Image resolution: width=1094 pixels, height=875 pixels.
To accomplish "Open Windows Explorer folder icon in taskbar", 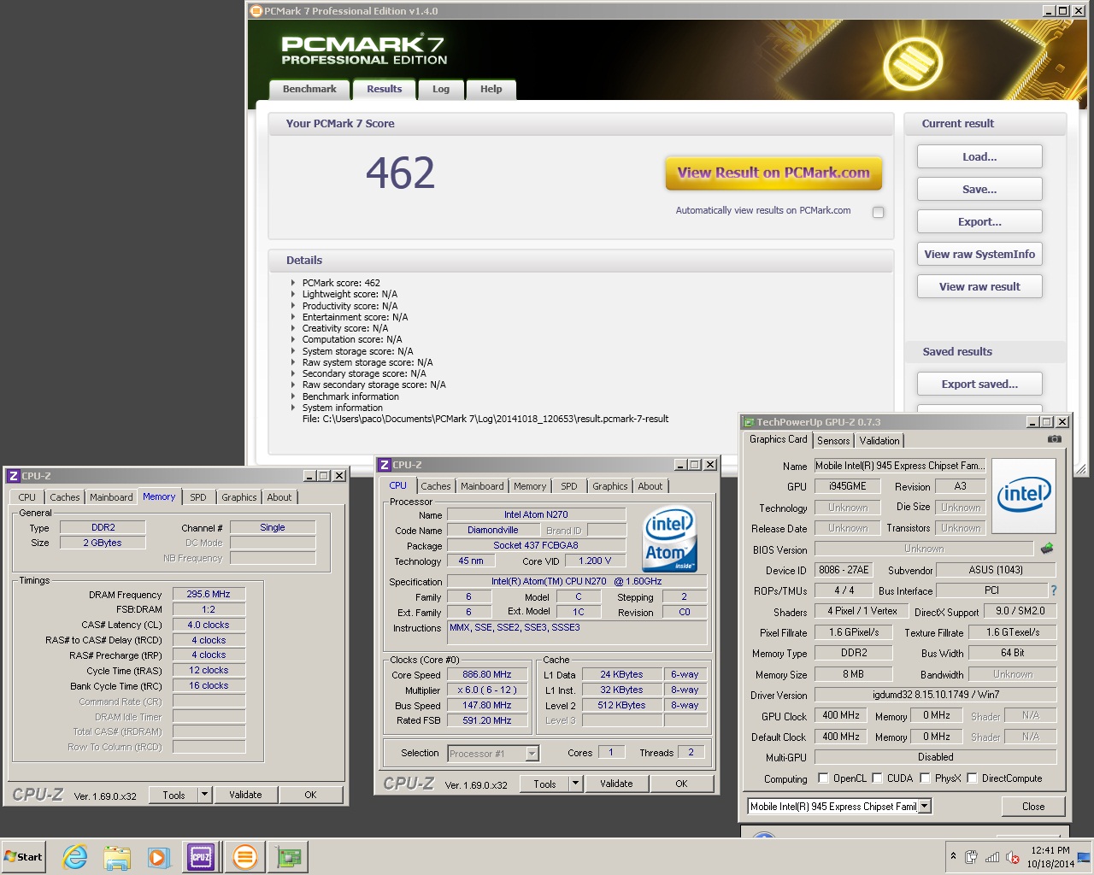I will pos(117,857).
